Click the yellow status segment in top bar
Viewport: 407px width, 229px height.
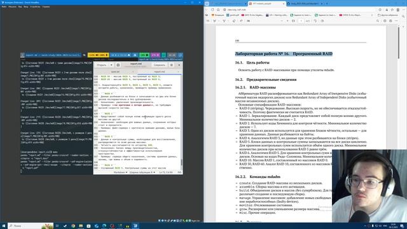(98, 55)
